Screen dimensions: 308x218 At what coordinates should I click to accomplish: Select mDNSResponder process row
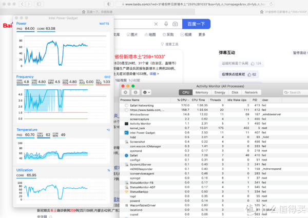click(214, 169)
